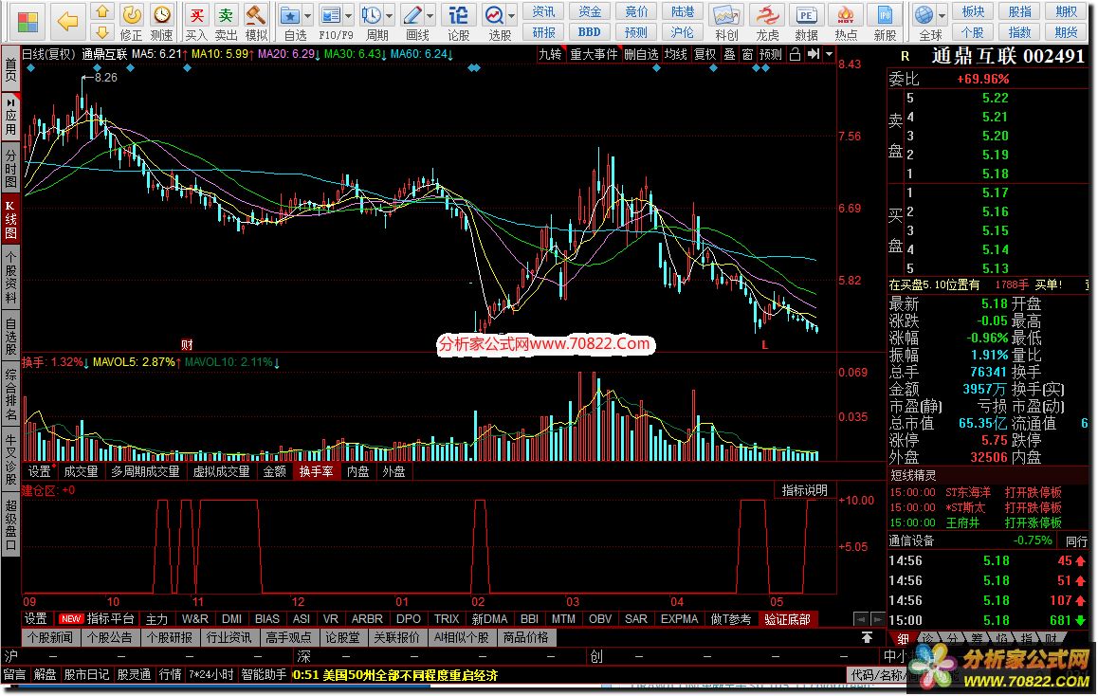The height and width of the screenshot is (696, 1098).
Task: Toggle the 重大事件 major events display
Action: 594,54
